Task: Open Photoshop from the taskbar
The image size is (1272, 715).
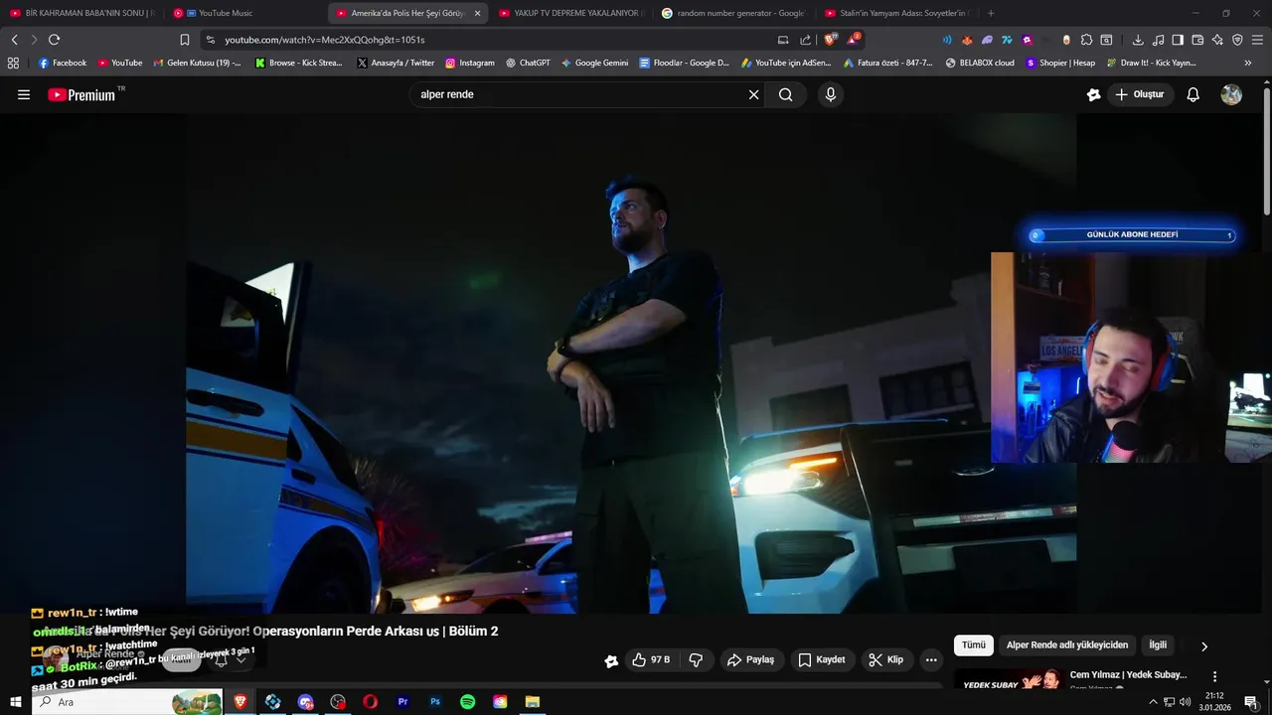Action: (435, 702)
